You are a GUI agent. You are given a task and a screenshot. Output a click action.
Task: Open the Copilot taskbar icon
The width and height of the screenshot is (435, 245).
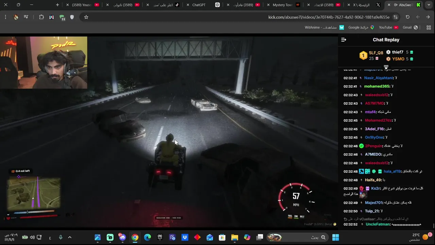point(247,237)
